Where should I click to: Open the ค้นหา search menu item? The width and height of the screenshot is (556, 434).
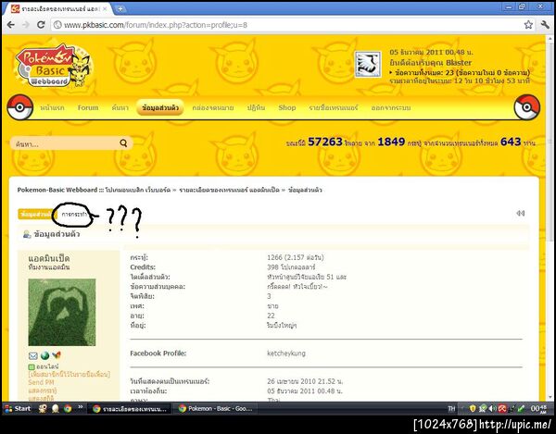click(x=120, y=107)
